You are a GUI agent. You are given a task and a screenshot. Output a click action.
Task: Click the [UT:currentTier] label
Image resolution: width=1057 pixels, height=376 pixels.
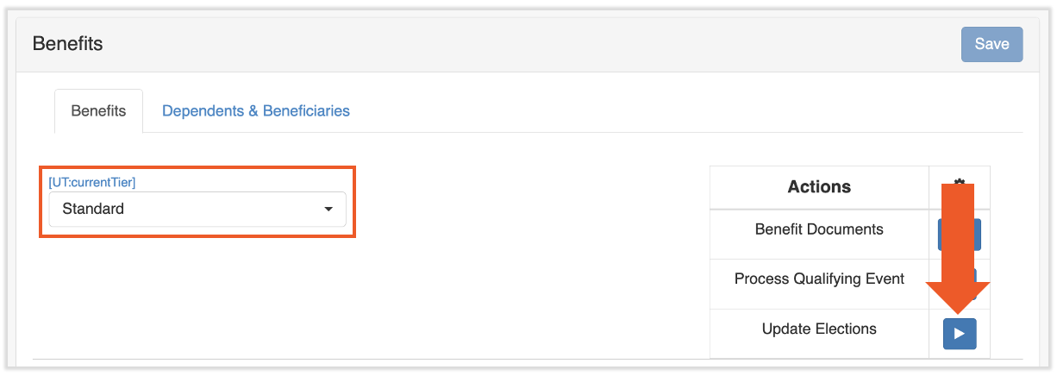pyautogui.click(x=92, y=182)
